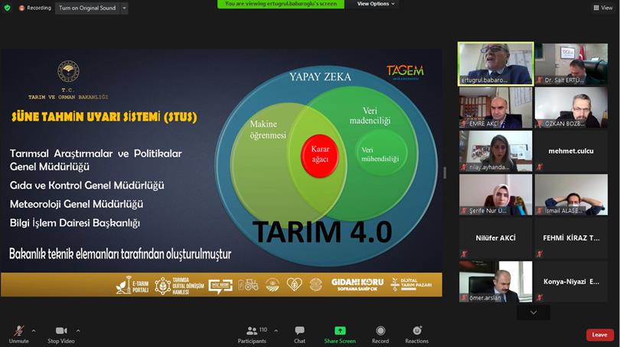Image resolution: width=620 pixels, height=347 pixels.
Task: Click the Unmute microphone icon
Action: (x=18, y=331)
